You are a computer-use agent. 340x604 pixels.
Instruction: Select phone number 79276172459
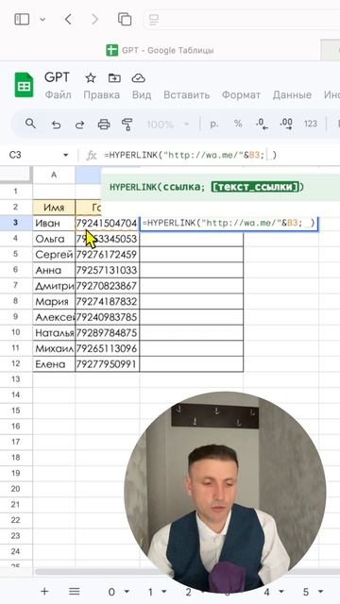(x=107, y=255)
